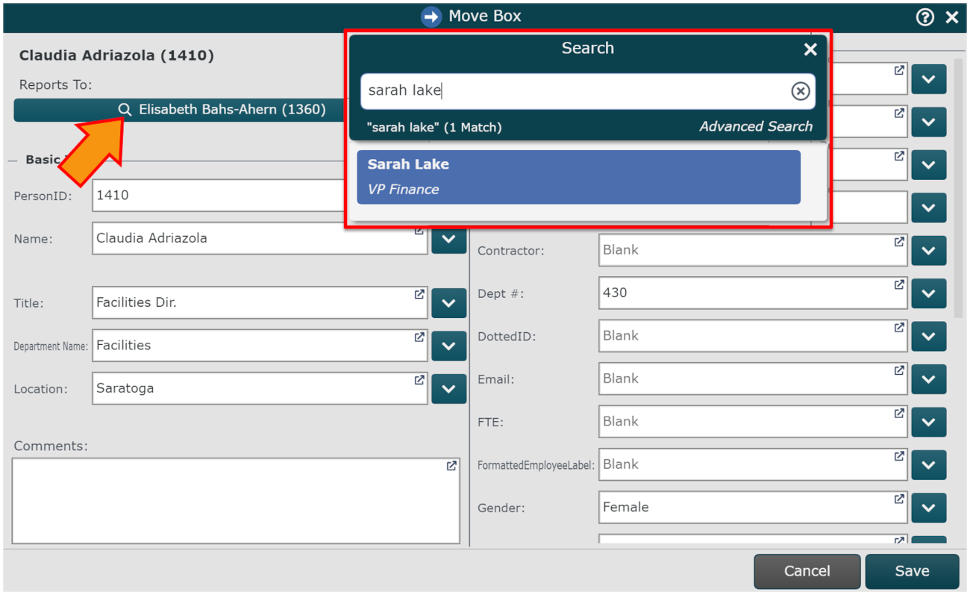970x595 pixels.
Task: Click the PersonID field
Action: [x=219, y=196]
